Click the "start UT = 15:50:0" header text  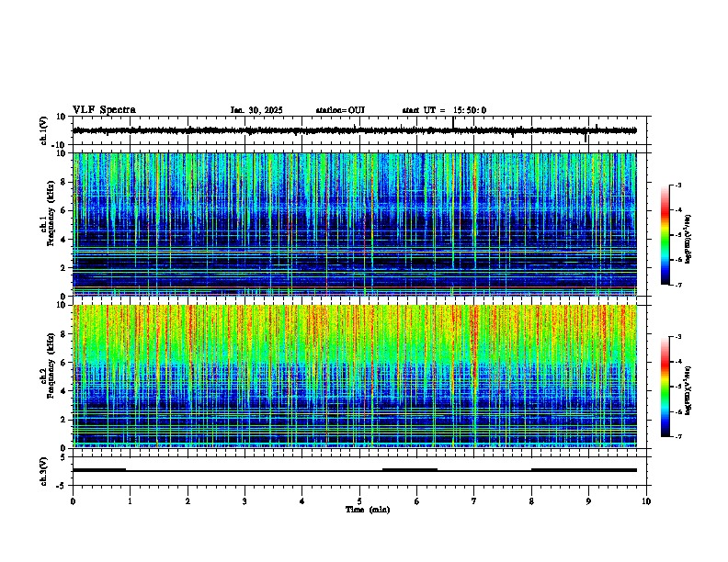click(444, 110)
